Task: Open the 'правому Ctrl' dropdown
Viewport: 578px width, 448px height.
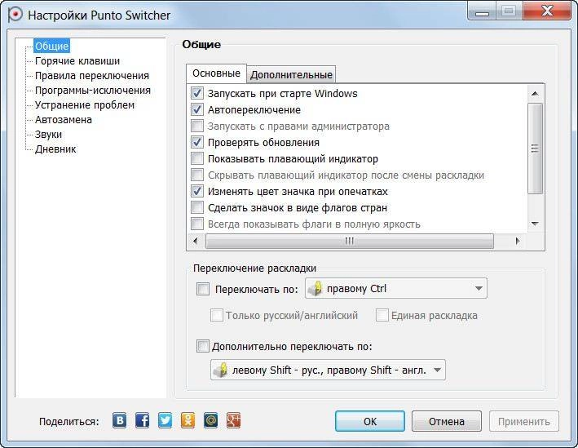Action: [x=396, y=289]
